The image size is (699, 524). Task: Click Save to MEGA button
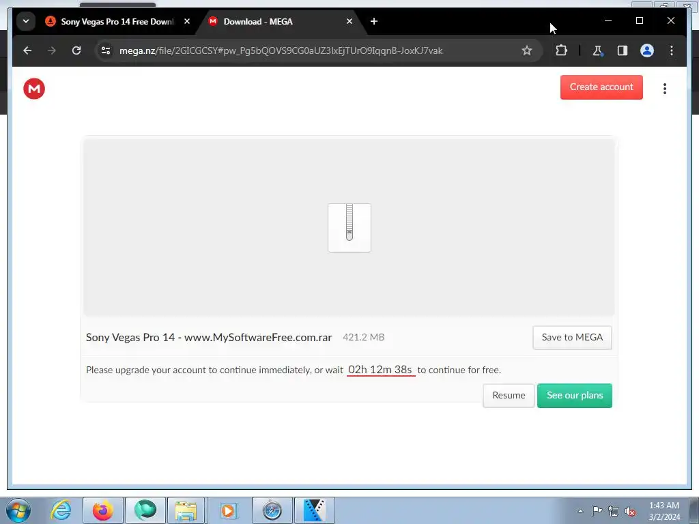[x=572, y=337]
